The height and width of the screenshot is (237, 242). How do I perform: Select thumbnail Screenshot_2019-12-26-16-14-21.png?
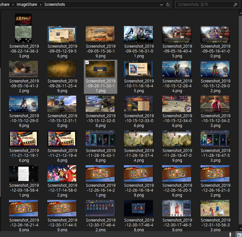[100, 173]
